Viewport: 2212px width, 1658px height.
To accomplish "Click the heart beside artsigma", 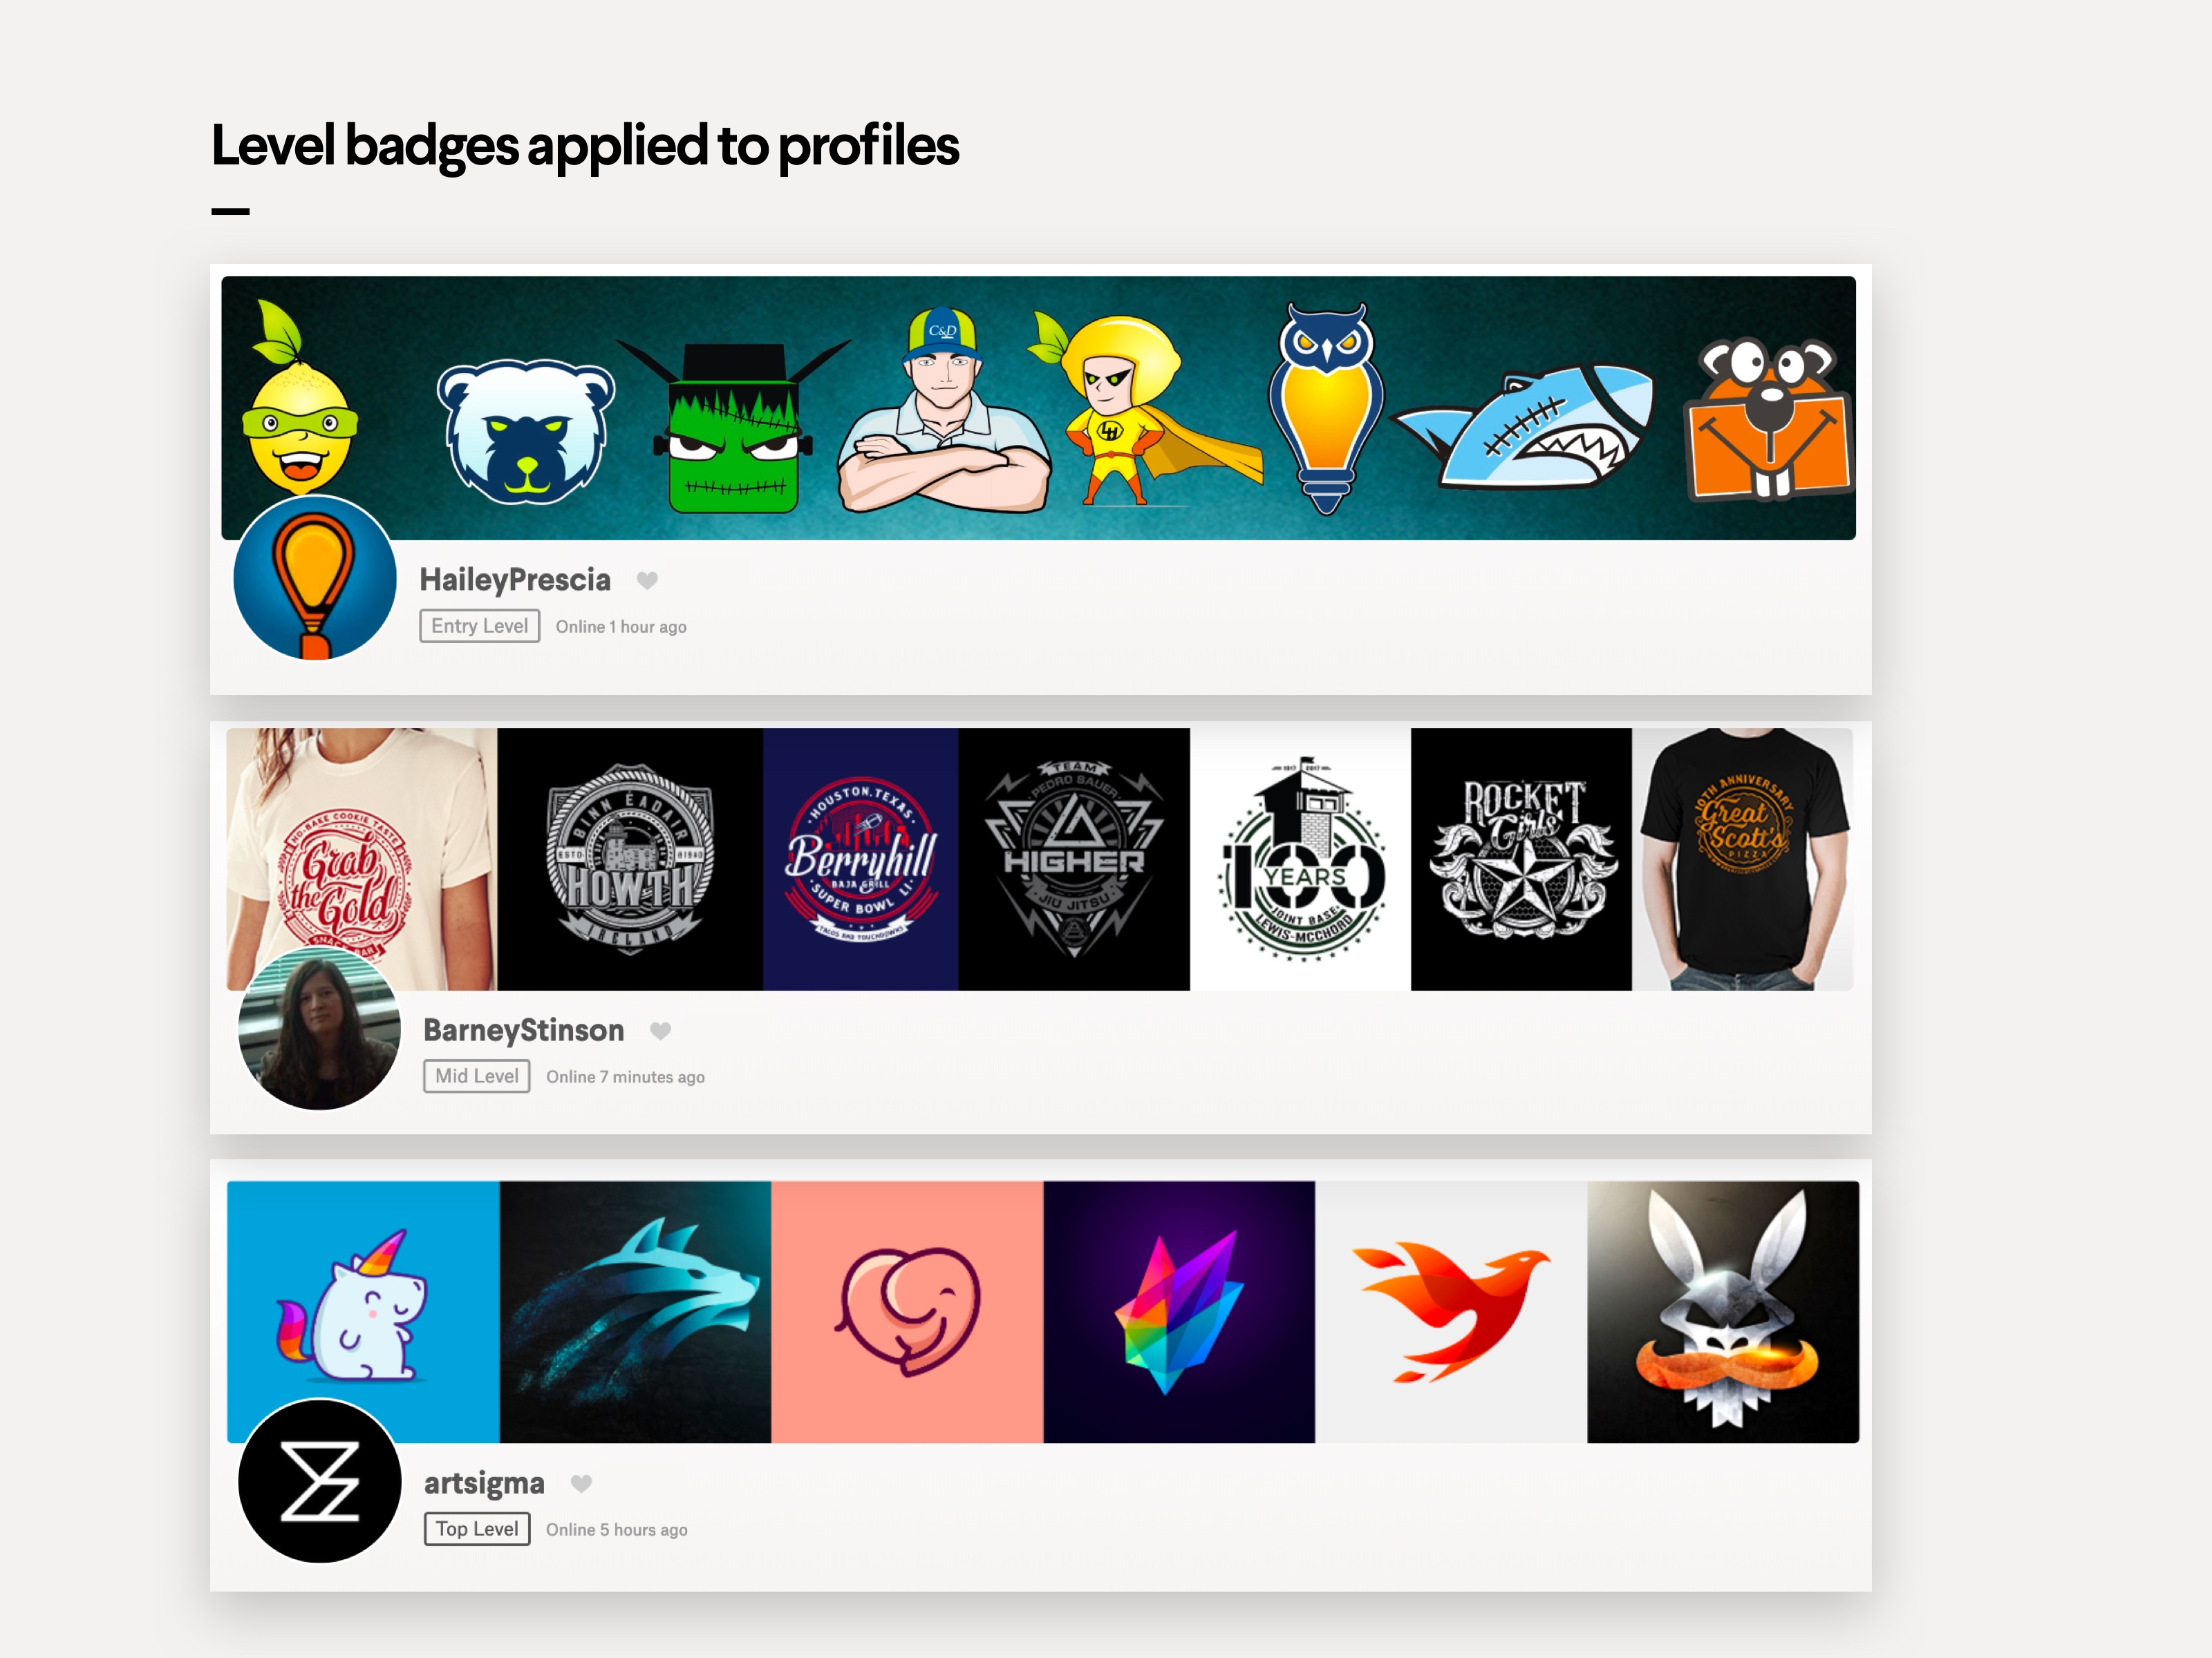I will 581,1483.
